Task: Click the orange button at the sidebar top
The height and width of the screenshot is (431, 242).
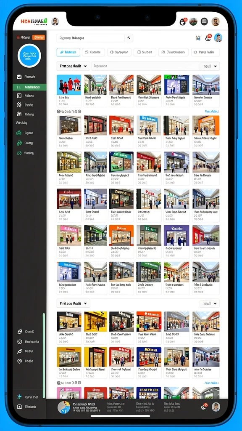Action: (38, 37)
